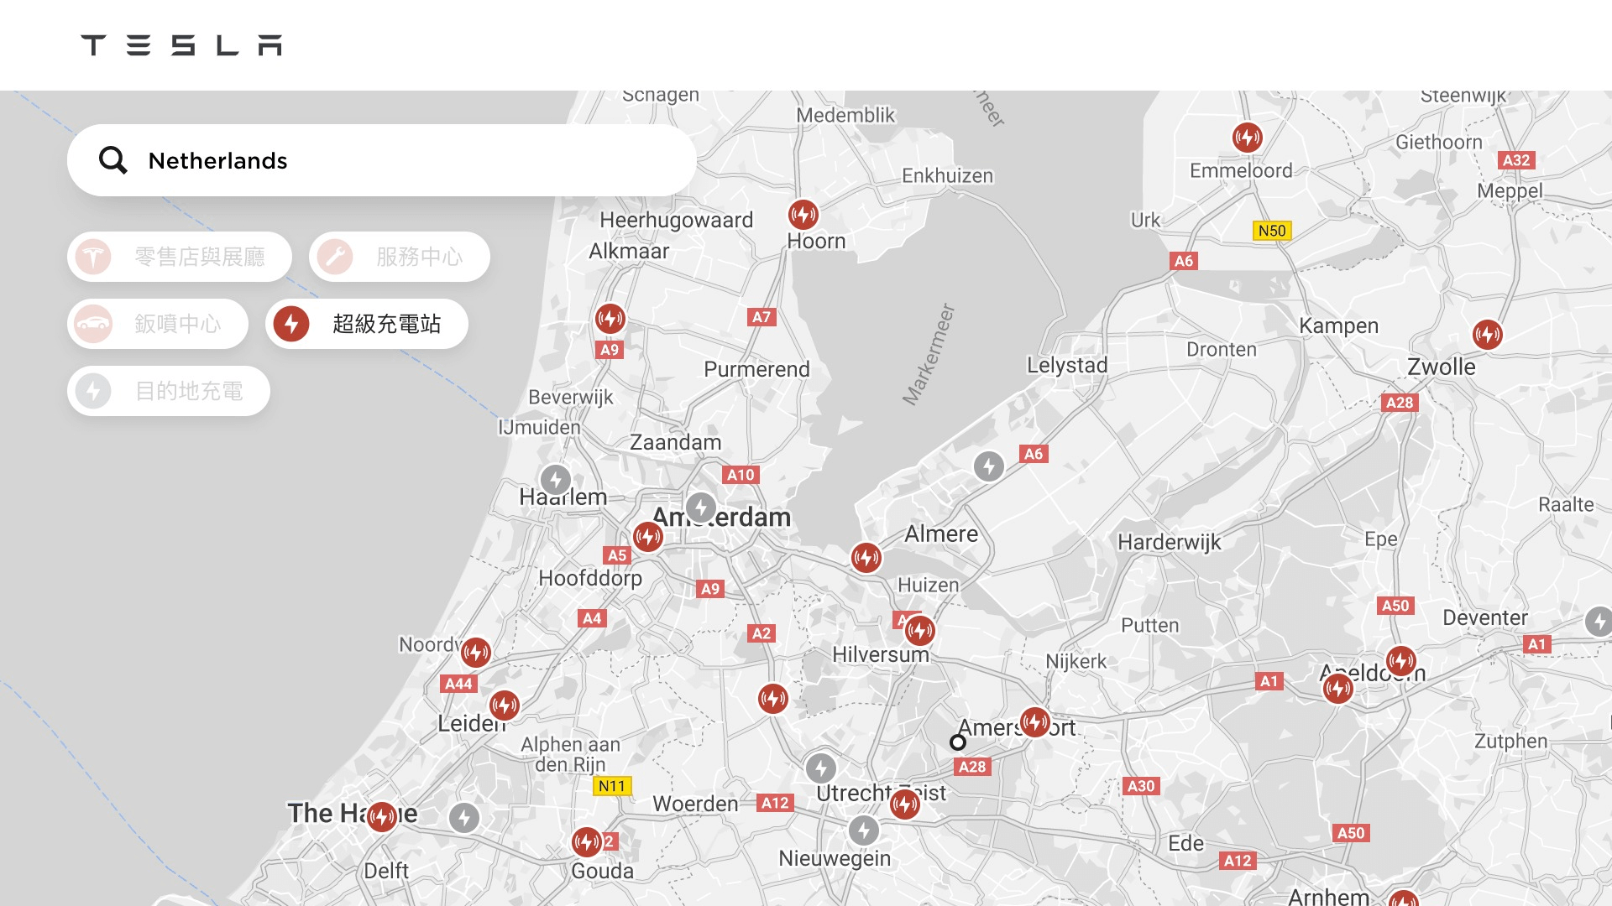Click the Netherlands search field
The height and width of the screenshot is (906, 1612).
(x=382, y=160)
